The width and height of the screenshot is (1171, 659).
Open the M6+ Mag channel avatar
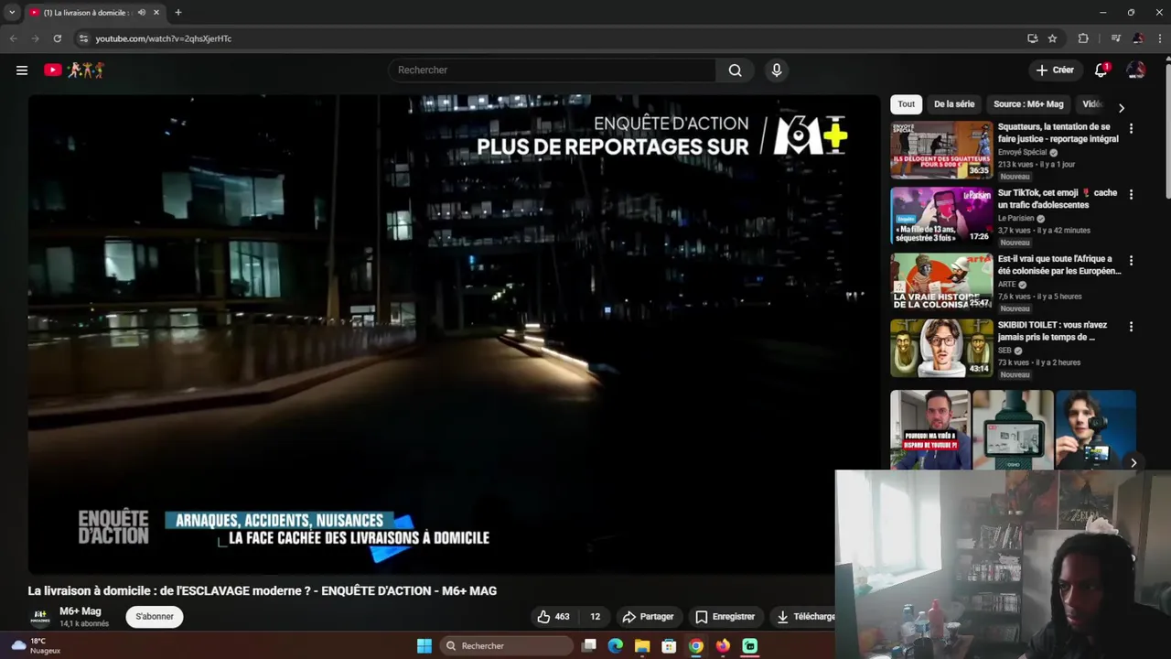point(40,617)
